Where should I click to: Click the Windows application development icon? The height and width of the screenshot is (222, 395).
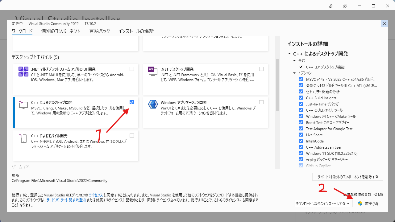[x=153, y=104]
